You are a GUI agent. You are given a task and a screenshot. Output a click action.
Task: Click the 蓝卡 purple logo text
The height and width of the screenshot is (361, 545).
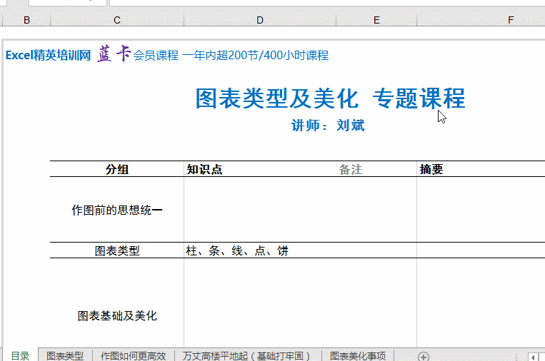coord(114,55)
